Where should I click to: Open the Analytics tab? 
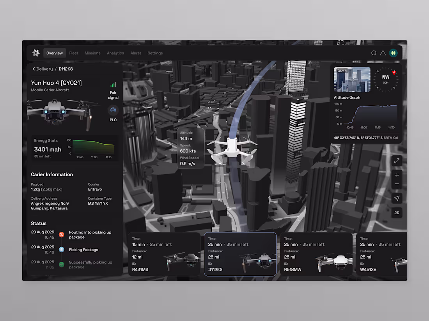(115, 53)
